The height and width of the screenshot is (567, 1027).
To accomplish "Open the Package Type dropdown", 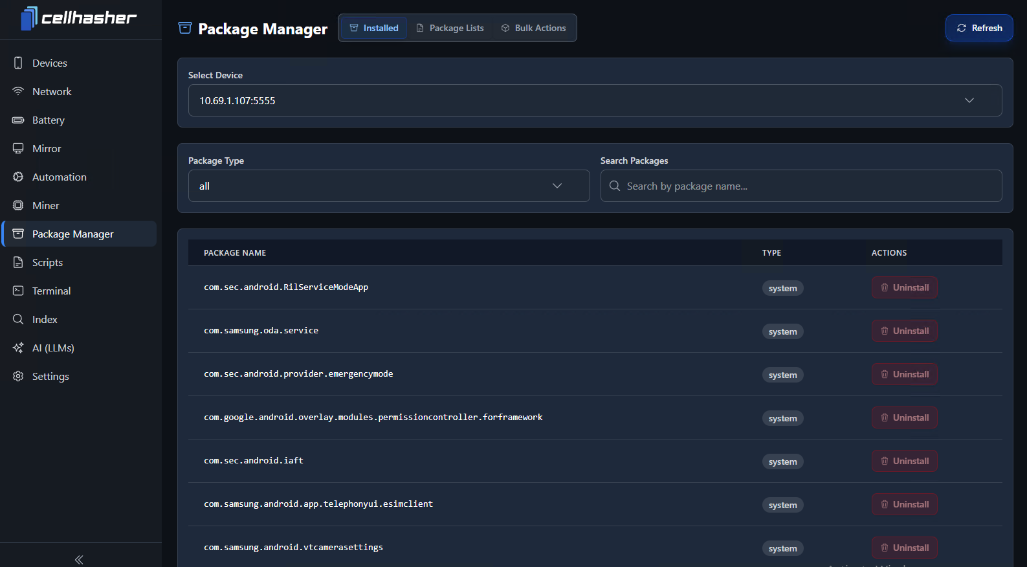I will 388,186.
